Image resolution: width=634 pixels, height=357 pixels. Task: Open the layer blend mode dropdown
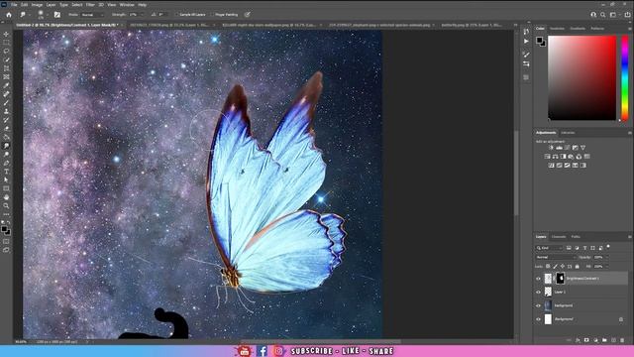[556, 257]
